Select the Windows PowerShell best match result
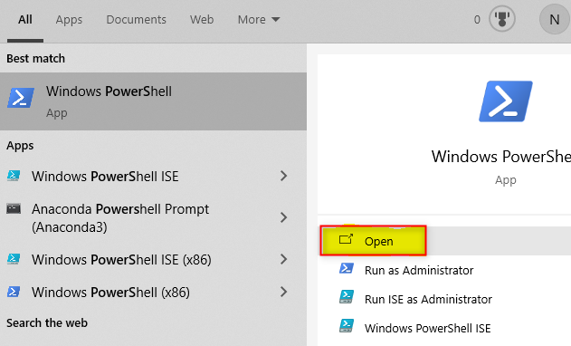This screenshot has width=571, height=346. tap(153, 101)
